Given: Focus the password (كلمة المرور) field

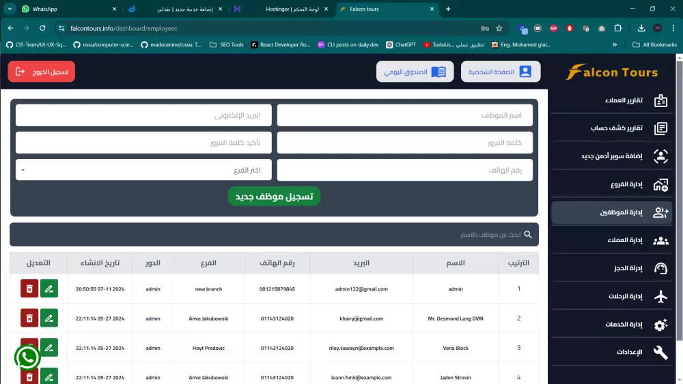Looking at the screenshot, I should (x=404, y=143).
